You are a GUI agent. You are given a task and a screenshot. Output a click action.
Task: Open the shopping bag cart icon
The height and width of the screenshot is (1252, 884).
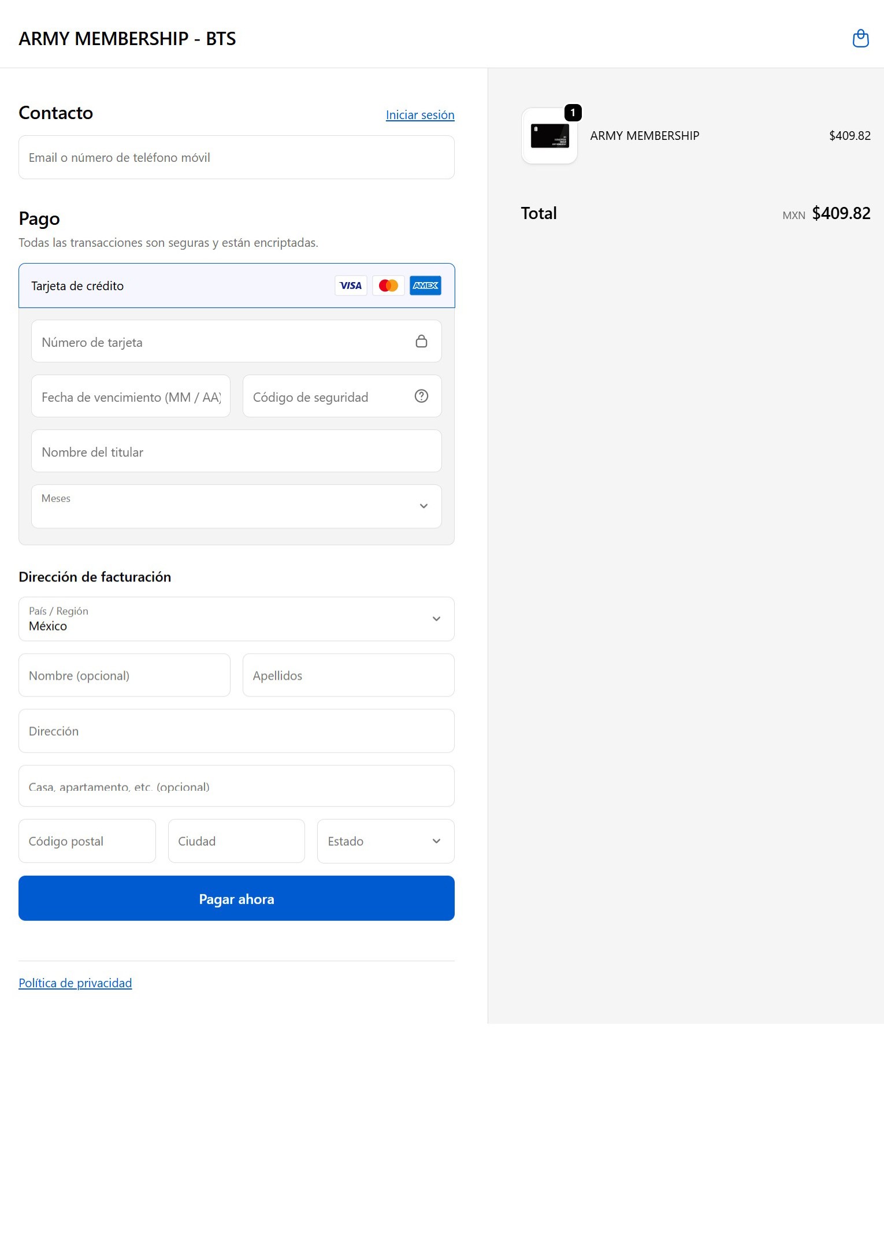pyautogui.click(x=860, y=38)
